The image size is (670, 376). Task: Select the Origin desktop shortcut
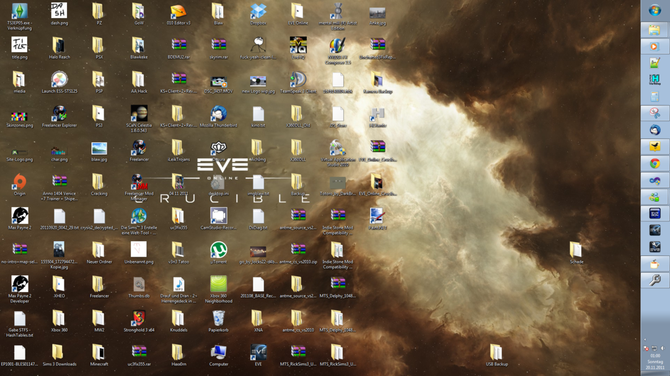click(x=20, y=182)
